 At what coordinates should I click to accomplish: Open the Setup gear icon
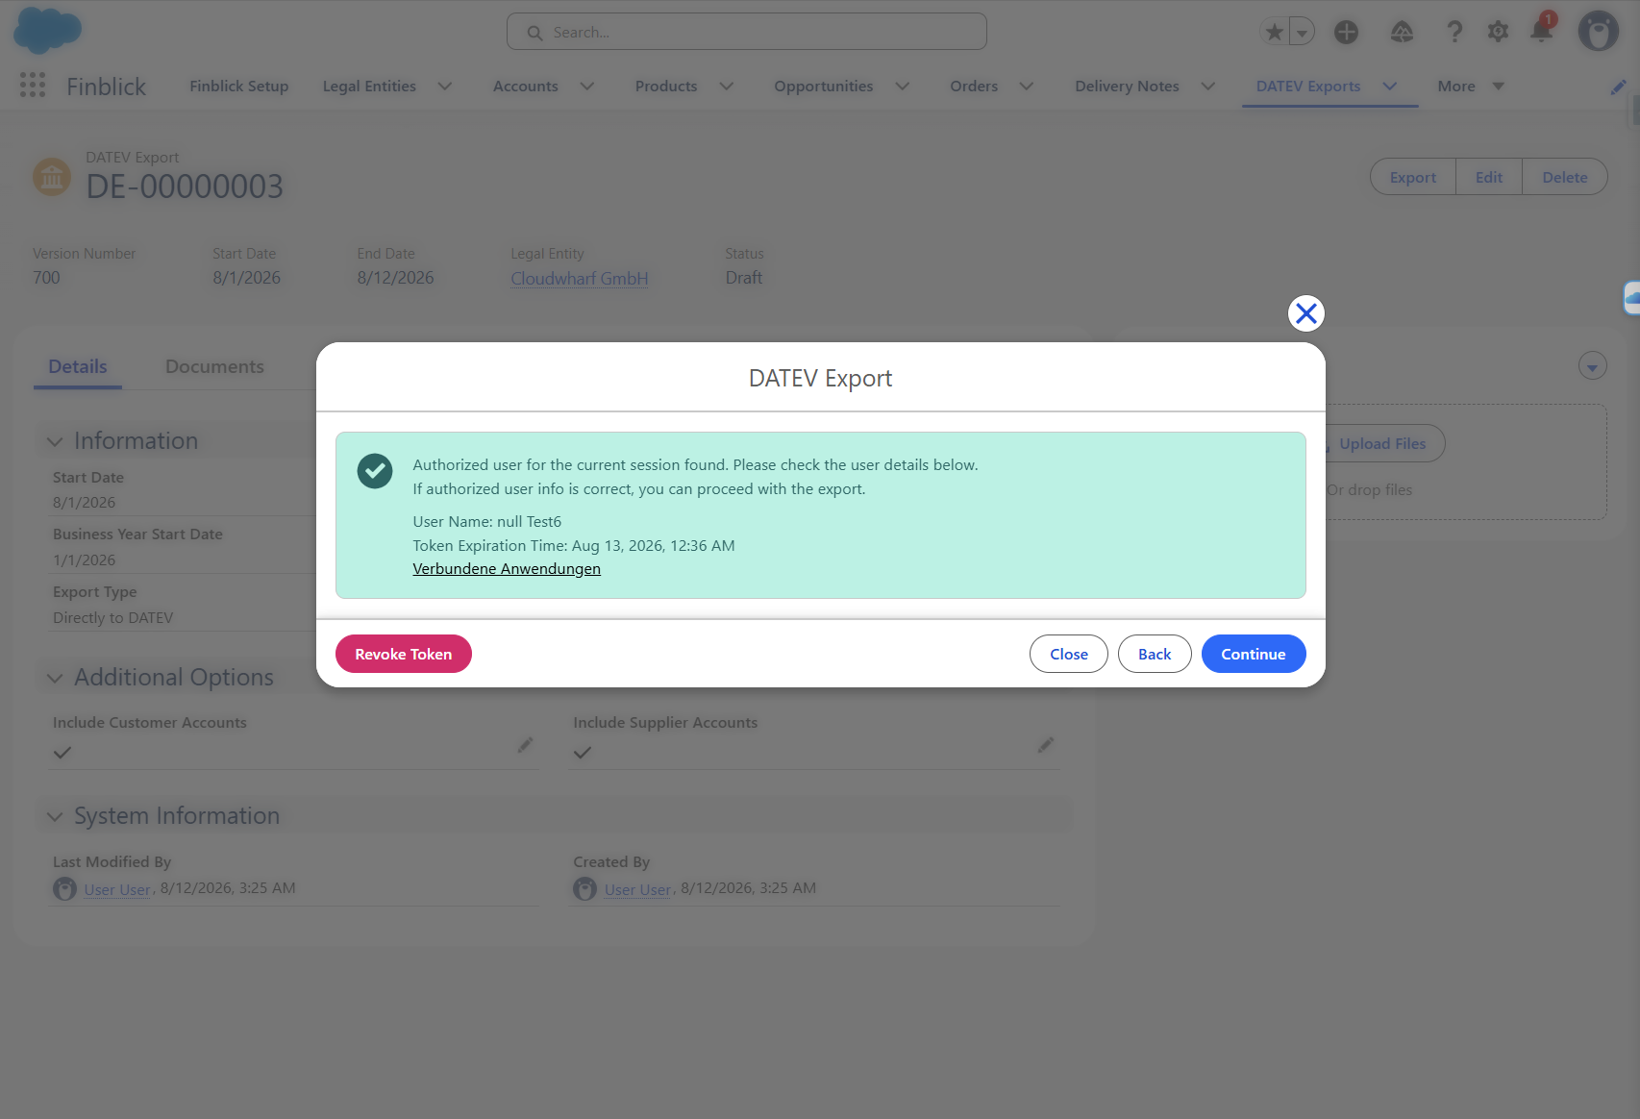pyautogui.click(x=1498, y=33)
